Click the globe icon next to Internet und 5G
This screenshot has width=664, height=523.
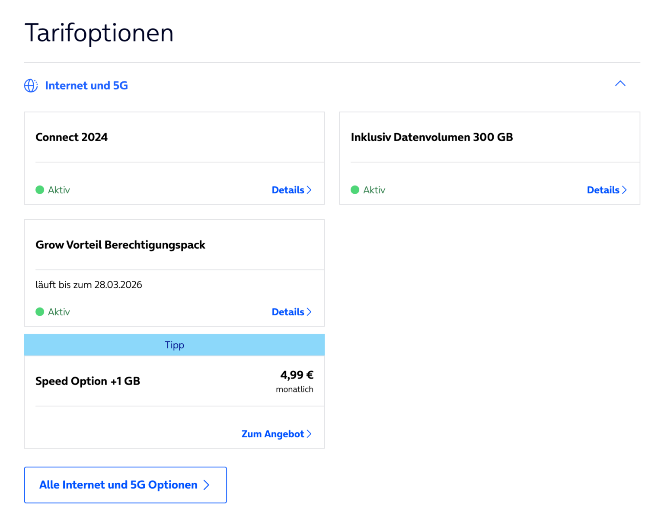pyautogui.click(x=31, y=86)
